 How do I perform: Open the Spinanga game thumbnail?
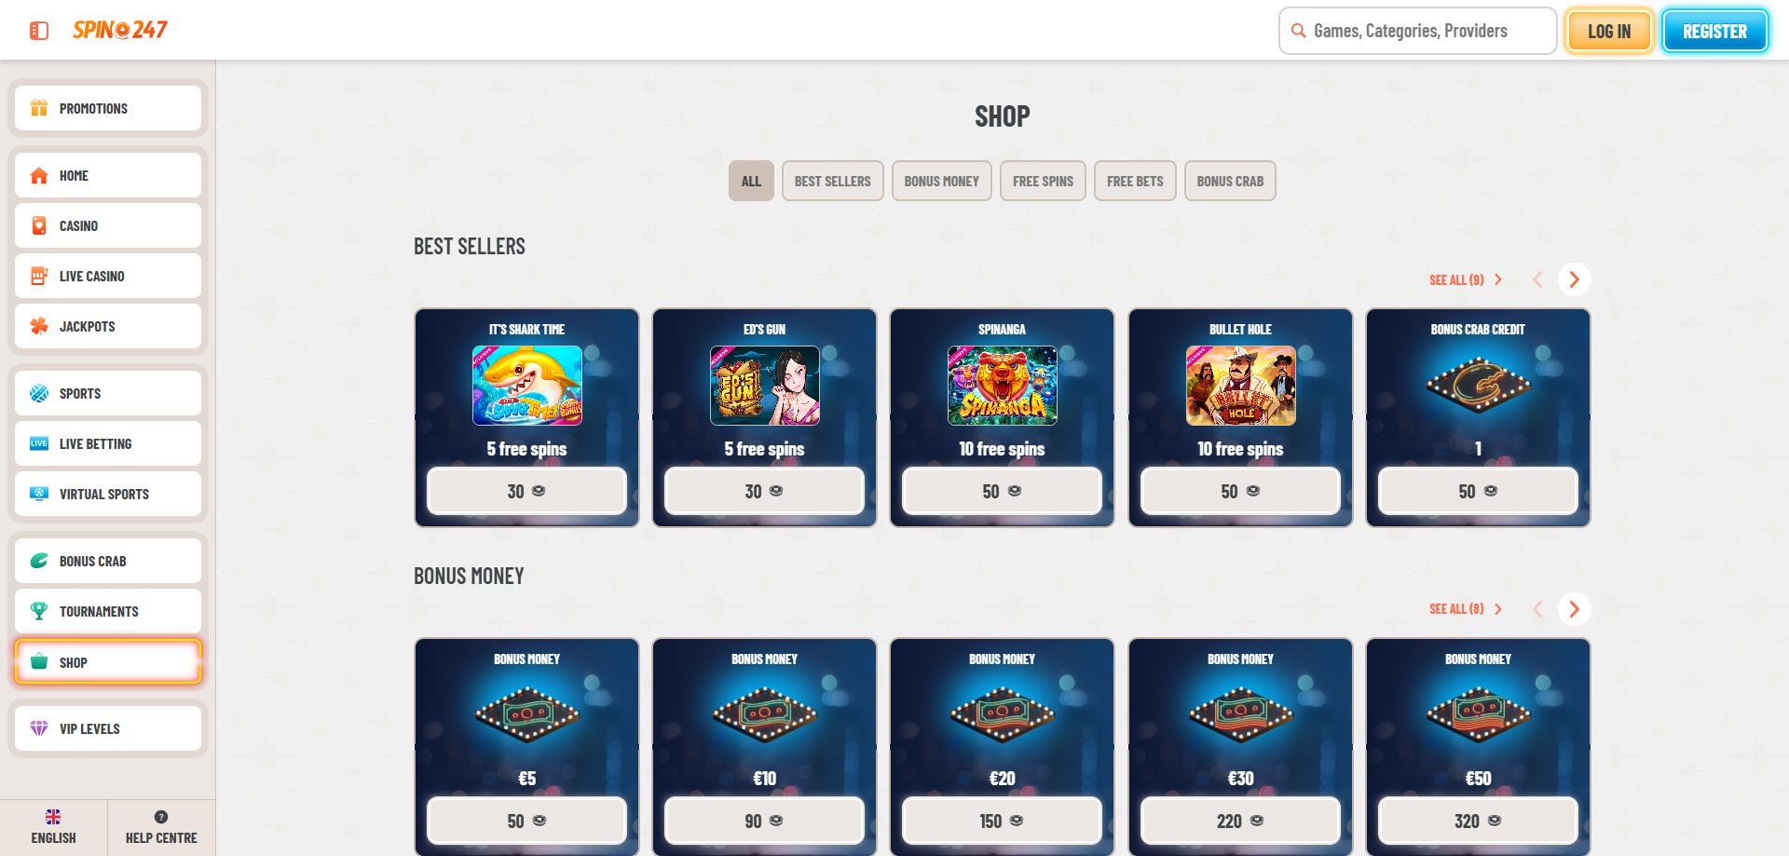[1003, 386]
